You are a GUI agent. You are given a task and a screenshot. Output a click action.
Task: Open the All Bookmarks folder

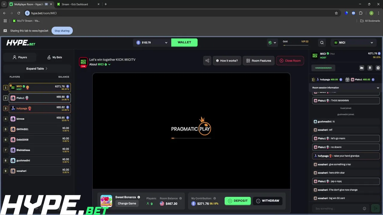click(370, 21)
